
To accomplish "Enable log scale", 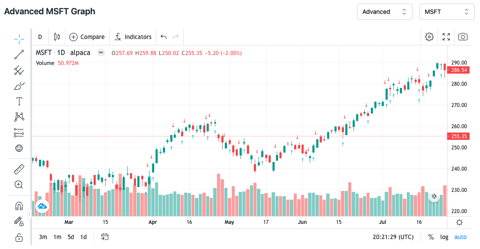I will pyautogui.click(x=444, y=237).
